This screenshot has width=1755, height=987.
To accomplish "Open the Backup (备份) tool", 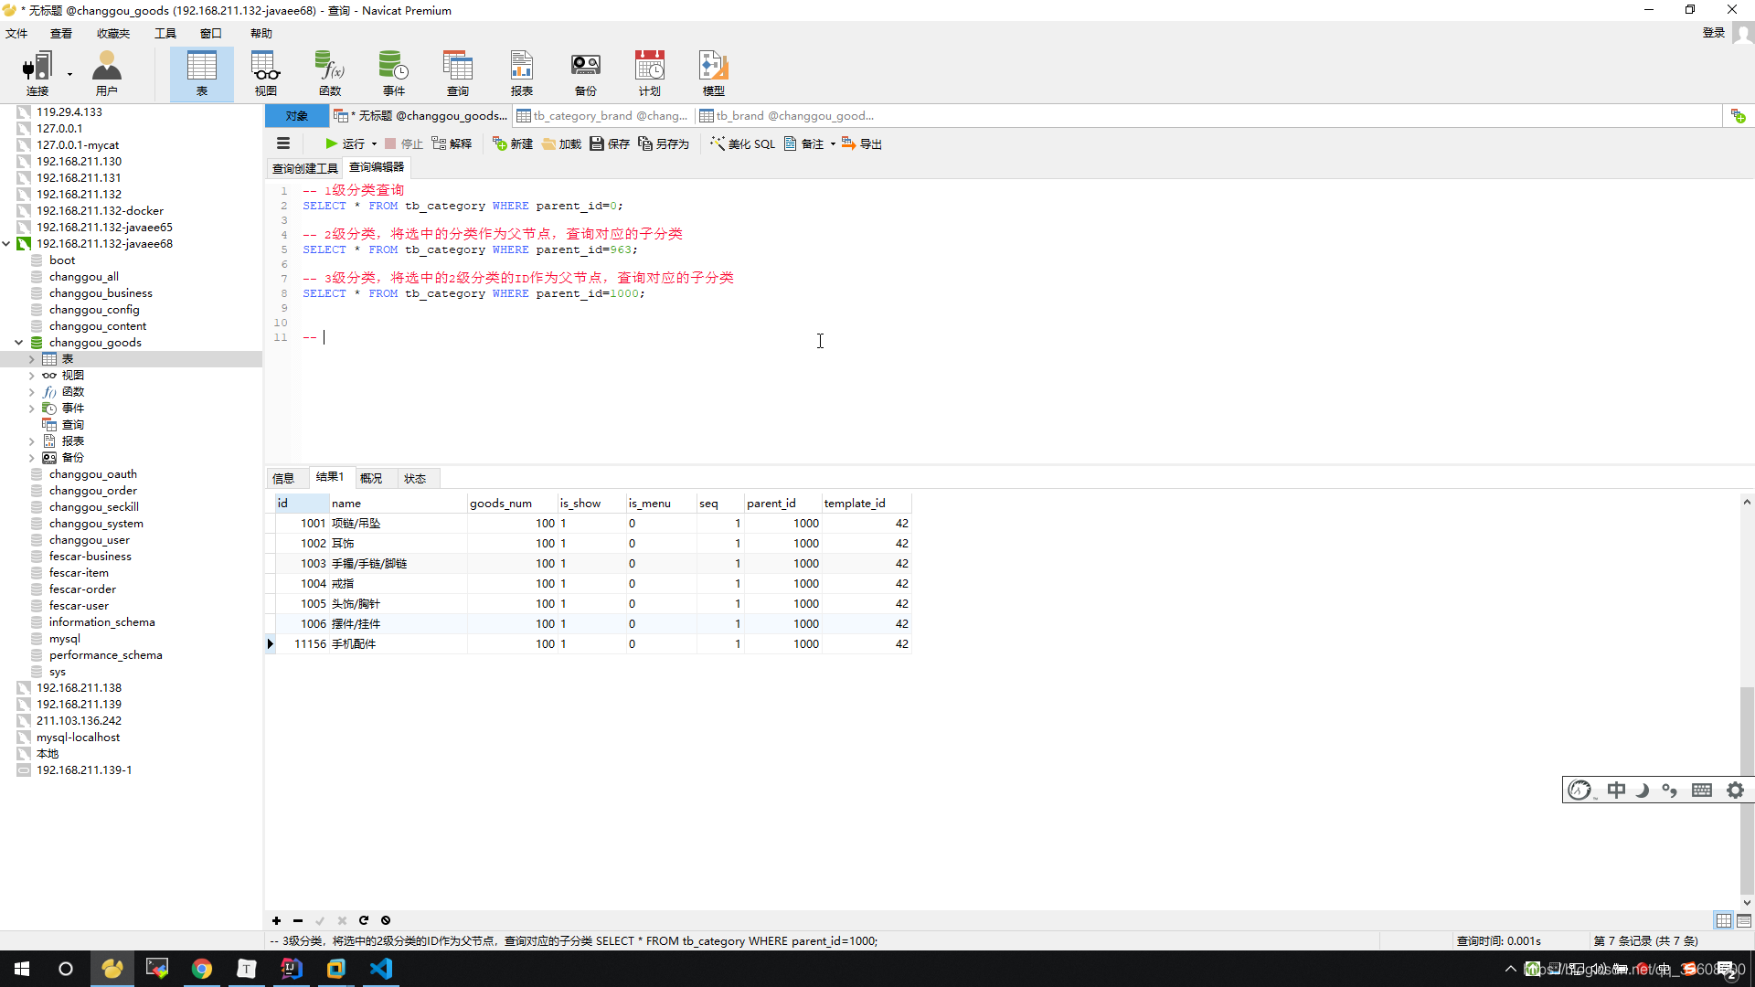I will (586, 73).
